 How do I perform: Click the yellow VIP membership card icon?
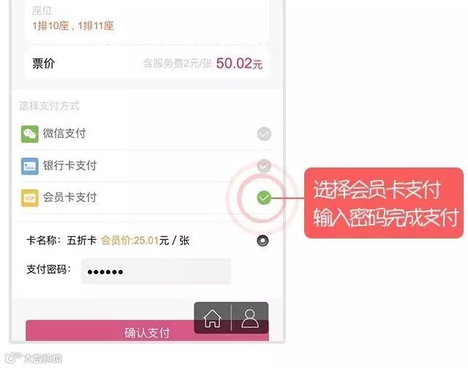(x=29, y=198)
